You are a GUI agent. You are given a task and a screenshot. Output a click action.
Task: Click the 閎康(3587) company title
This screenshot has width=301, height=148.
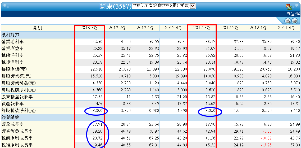click(115, 6)
